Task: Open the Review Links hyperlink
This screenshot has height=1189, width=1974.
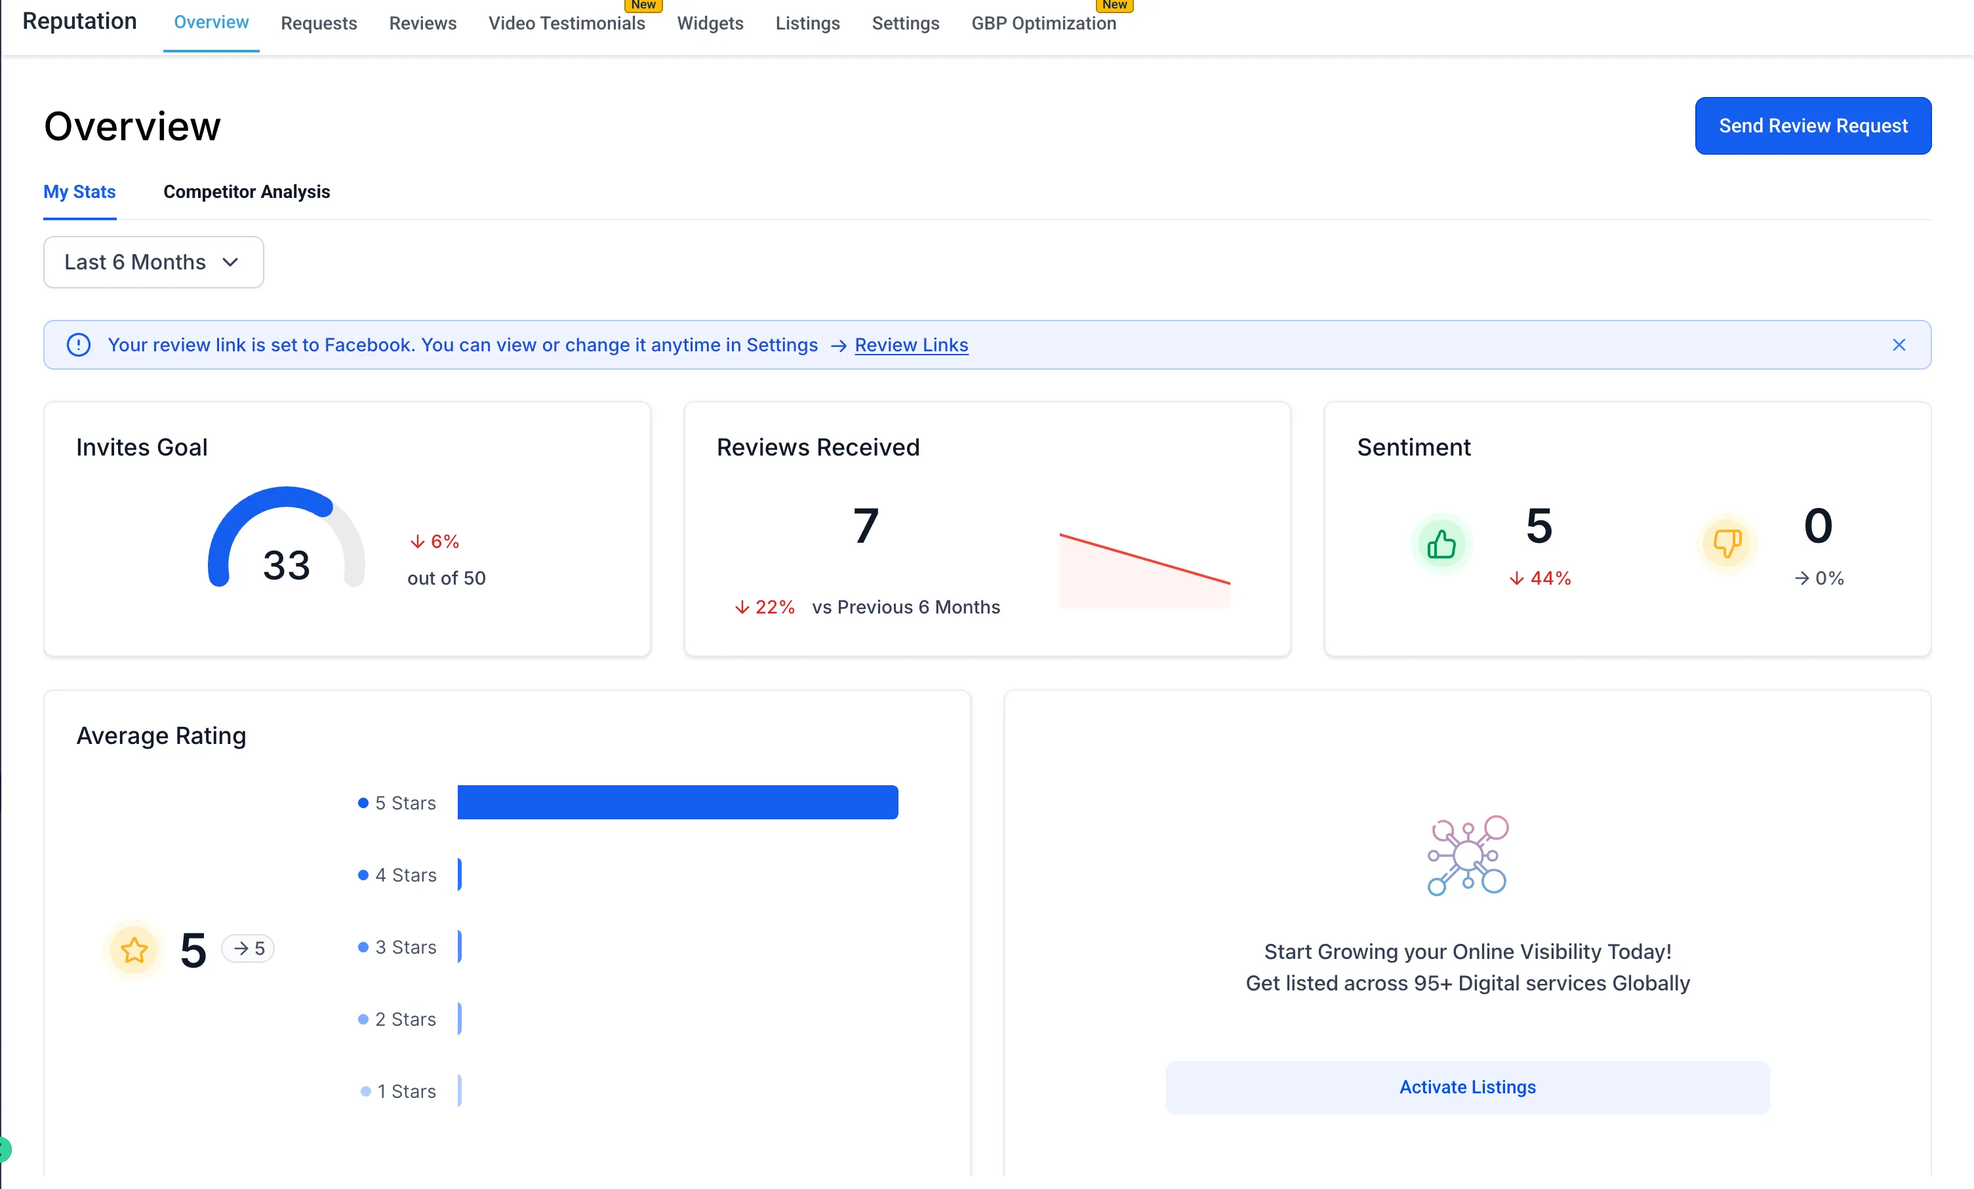Action: [911, 345]
